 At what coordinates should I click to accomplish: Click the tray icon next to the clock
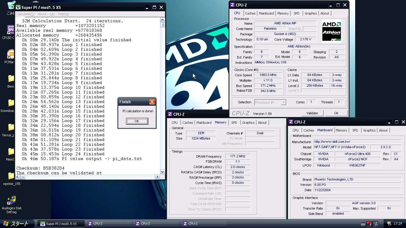coord(389,224)
